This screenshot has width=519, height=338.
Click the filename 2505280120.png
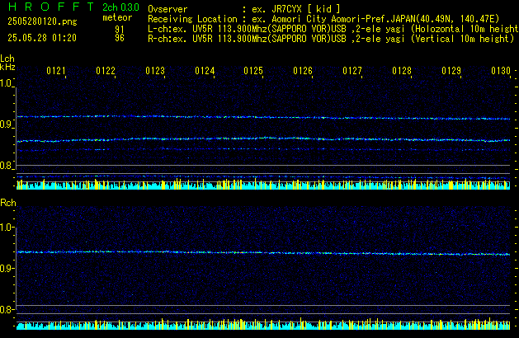[42, 21]
